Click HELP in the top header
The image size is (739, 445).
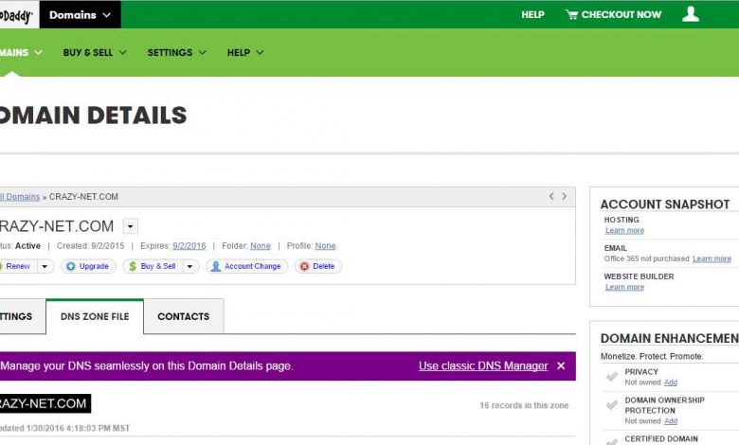tap(532, 14)
